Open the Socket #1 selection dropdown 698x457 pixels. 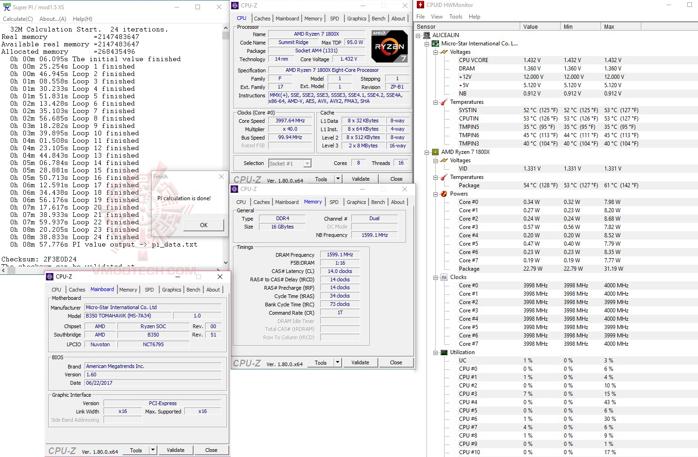pos(307,163)
